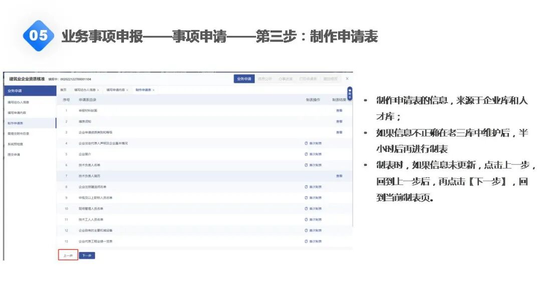The height and width of the screenshot is (304, 541).
Task: Switch to the 填写申请内容 tab
Action: [116, 90]
